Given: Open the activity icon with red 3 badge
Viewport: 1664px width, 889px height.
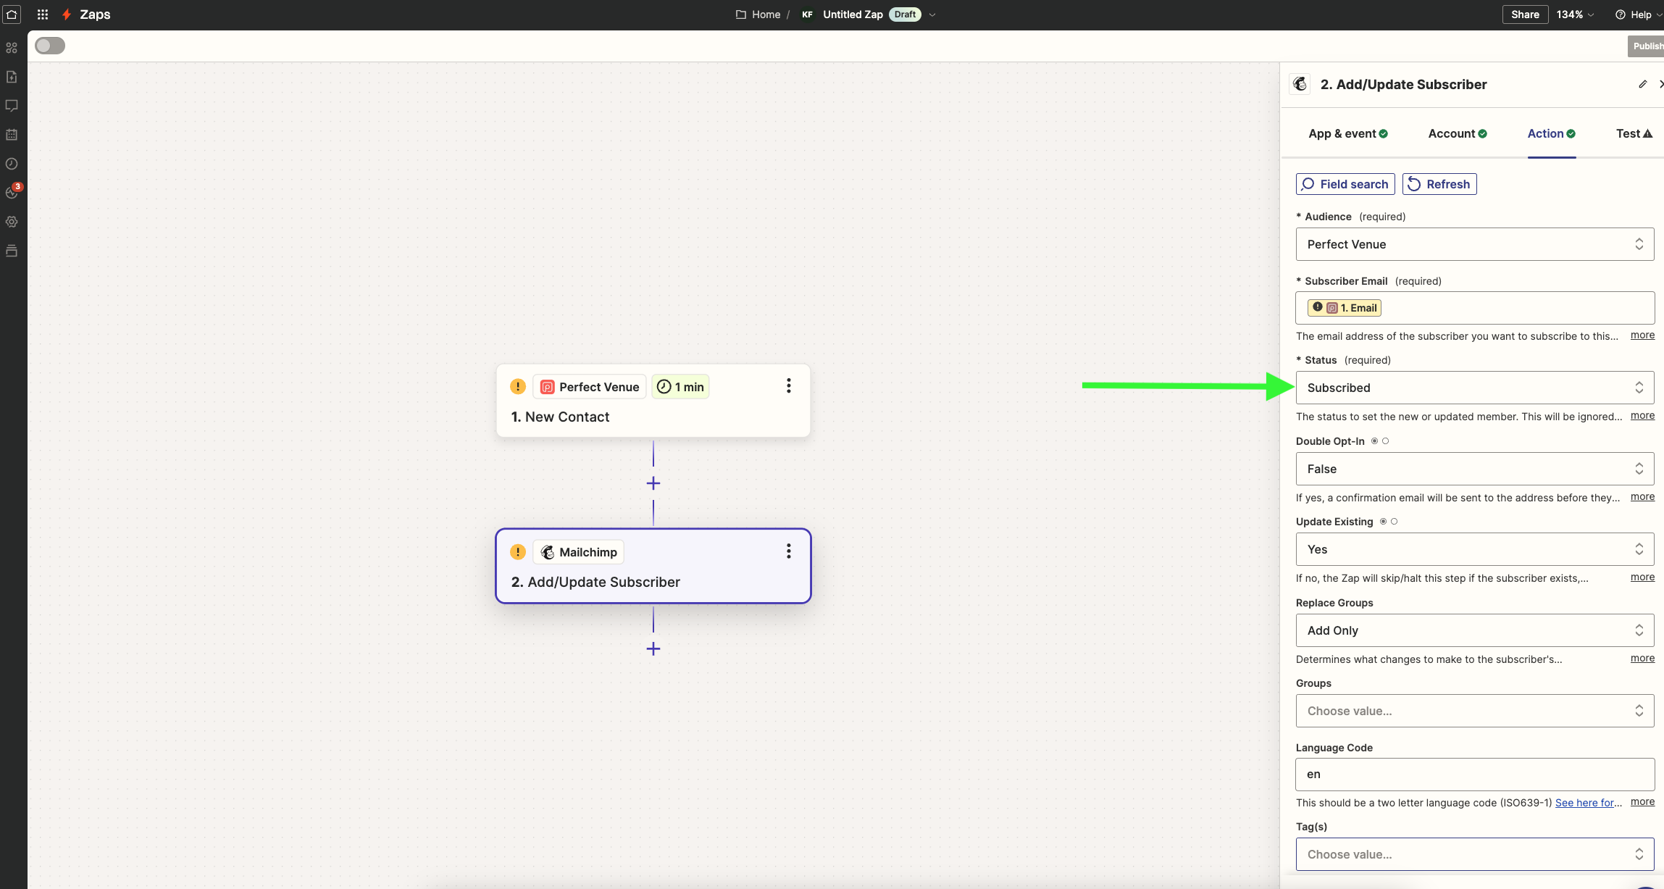Looking at the screenshot, I should click(12, 192).
